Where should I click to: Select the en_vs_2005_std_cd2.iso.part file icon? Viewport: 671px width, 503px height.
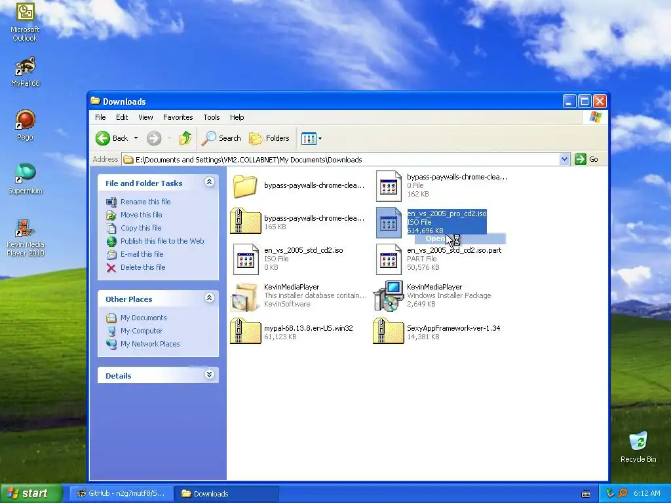tap(389, 259)
